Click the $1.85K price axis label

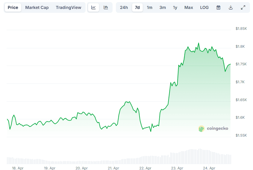(x=241, y=29)
